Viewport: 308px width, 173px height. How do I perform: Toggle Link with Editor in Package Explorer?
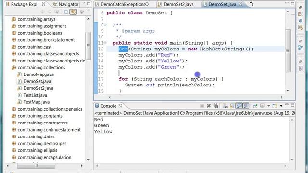click(x=73, y=12)
